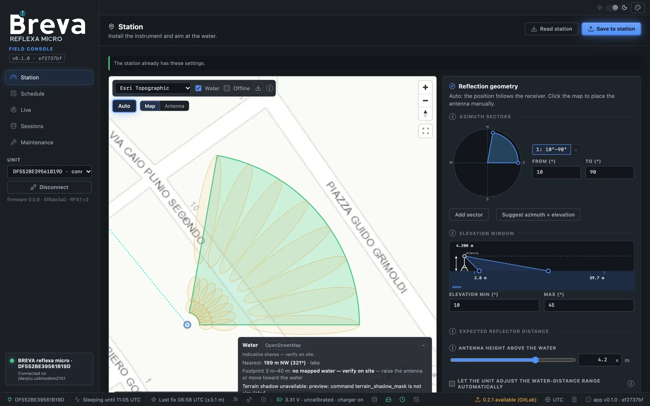Click the Read station button

coord(551,29)
